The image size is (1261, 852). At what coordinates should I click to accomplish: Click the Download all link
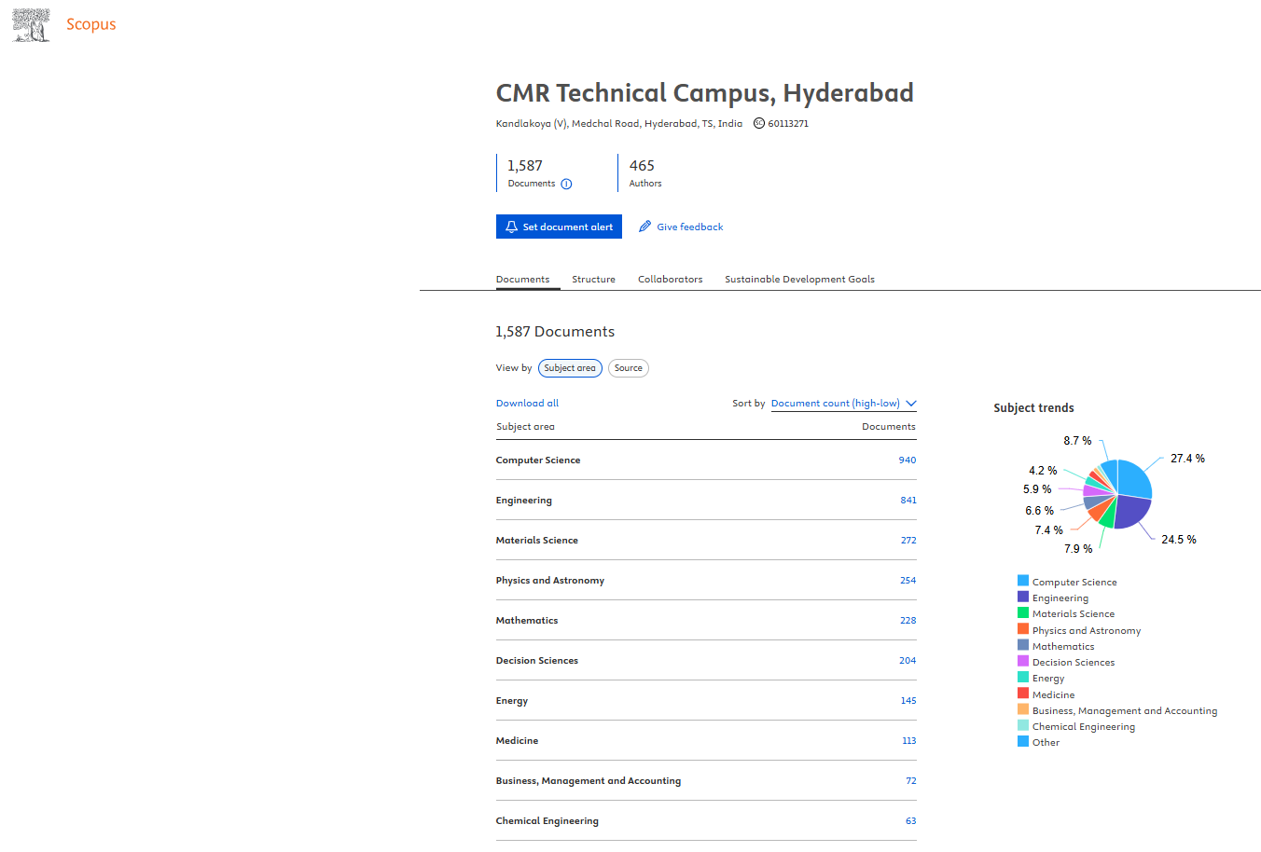527,404
